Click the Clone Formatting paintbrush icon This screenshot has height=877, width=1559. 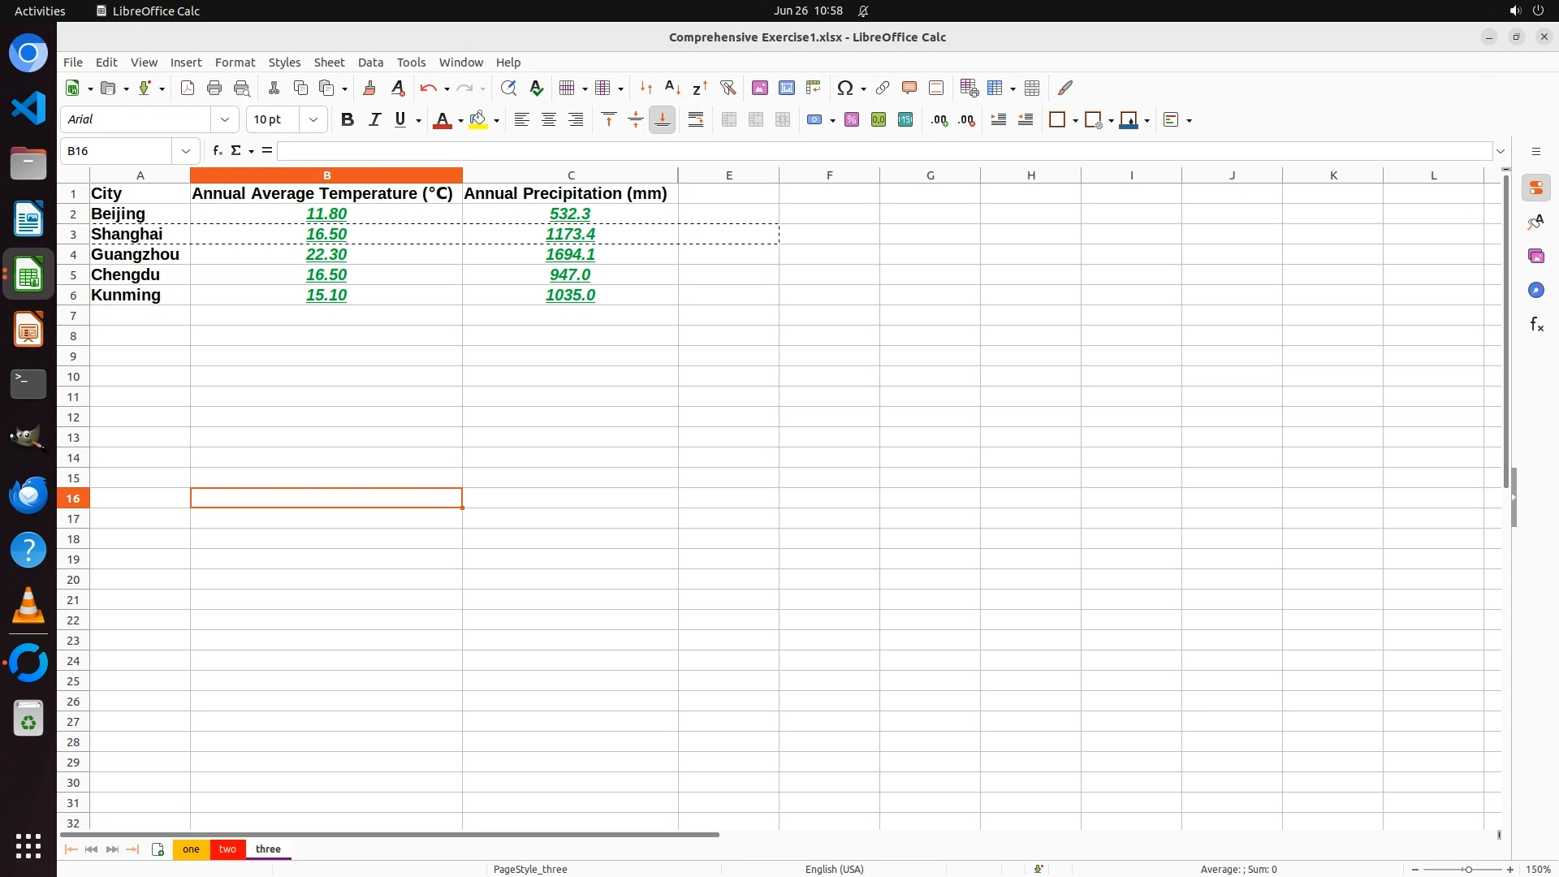pos(369,88)
